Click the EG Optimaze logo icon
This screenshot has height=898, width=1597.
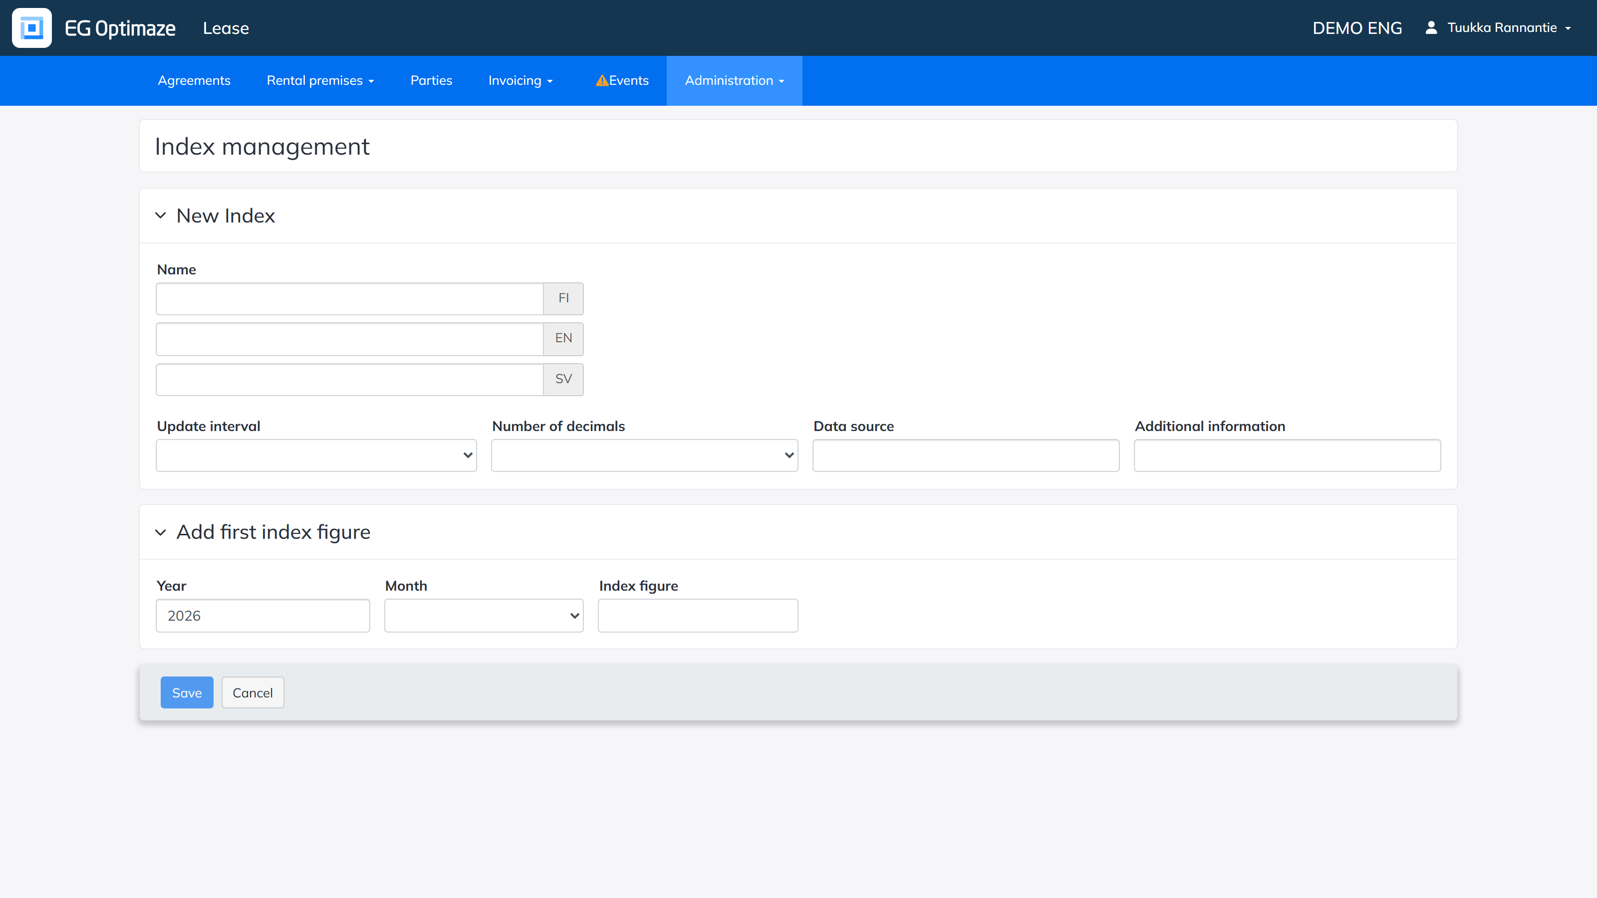click(31, 28)
